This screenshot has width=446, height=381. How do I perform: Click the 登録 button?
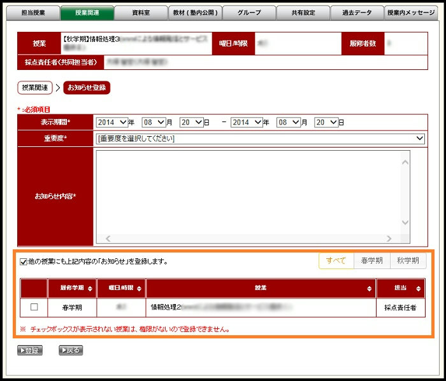(30, 350)
